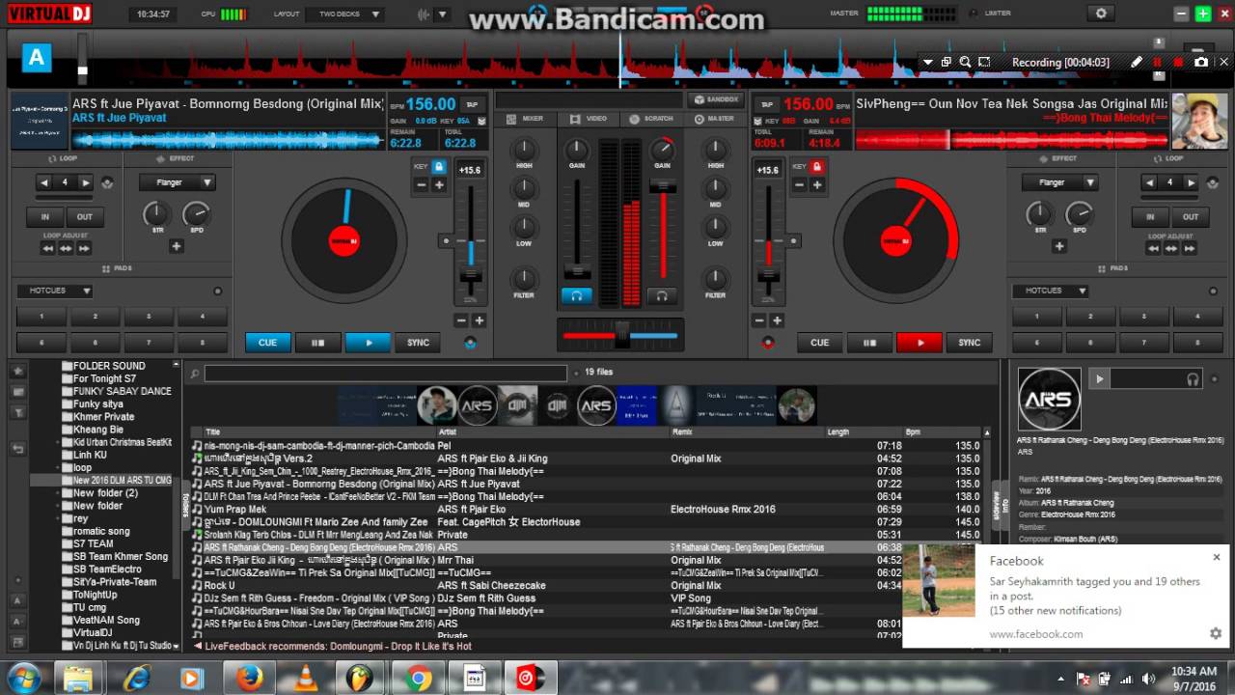
Task: Switch to the SCRATCH tab
Action: pos(651,119)
